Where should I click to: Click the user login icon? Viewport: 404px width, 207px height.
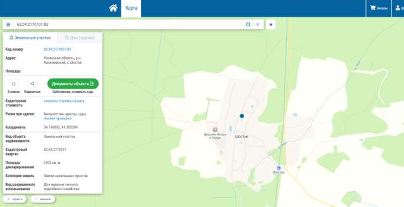398,8
